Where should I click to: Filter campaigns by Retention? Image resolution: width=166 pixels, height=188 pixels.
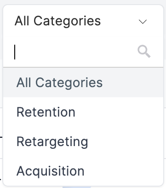(x=83, y=112)
